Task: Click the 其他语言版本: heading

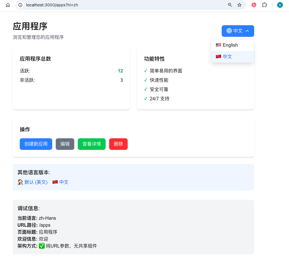Action: click(34, 172)
